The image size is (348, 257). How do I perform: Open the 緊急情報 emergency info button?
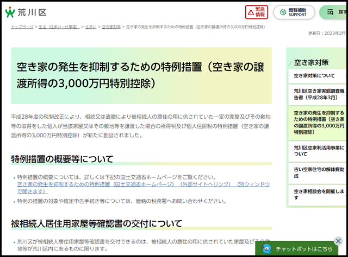(x=257, y=12)
